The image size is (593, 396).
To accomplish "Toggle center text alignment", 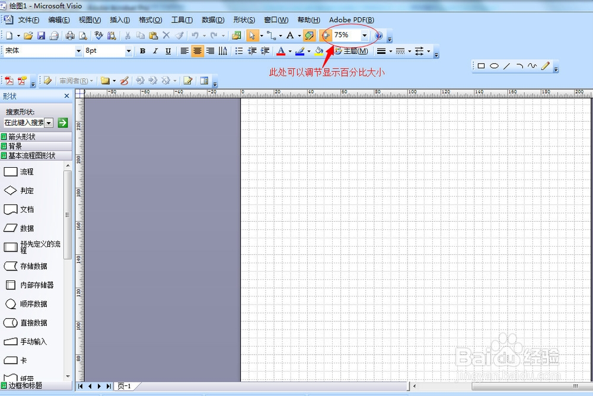I will click(x=197, y=51).
